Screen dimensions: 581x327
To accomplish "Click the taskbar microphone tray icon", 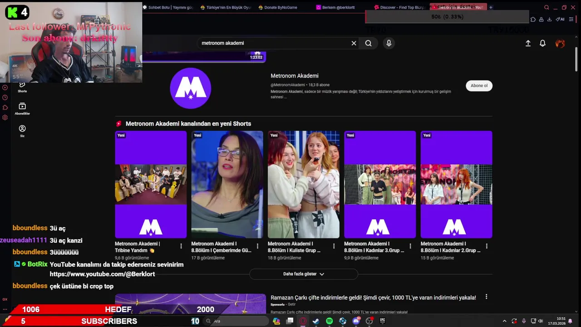I will click(x=524, y=321).
